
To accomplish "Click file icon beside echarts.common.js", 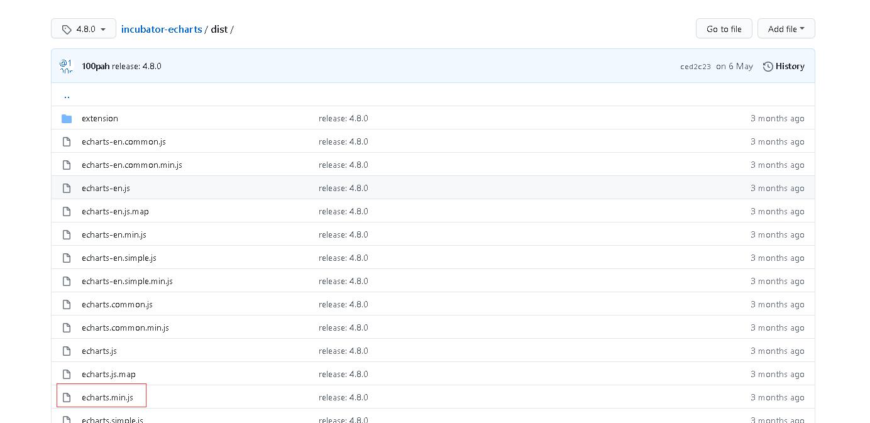I will click(67, 304).
